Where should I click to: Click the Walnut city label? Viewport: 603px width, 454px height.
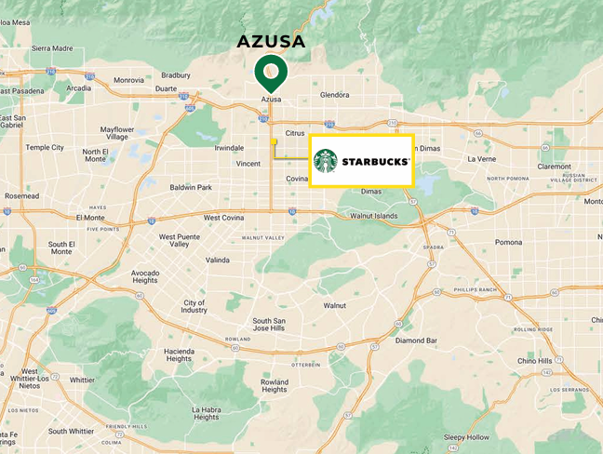[x=335, y=306]
